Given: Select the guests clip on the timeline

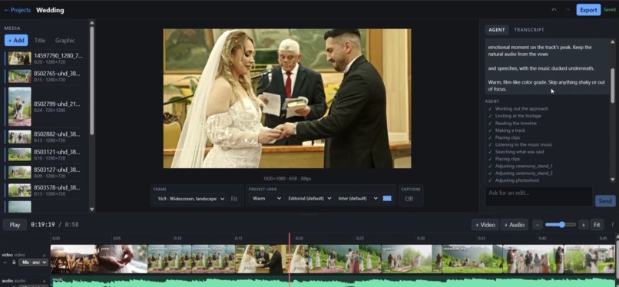Looking at the screenshot, I should [x=411, y=259].
